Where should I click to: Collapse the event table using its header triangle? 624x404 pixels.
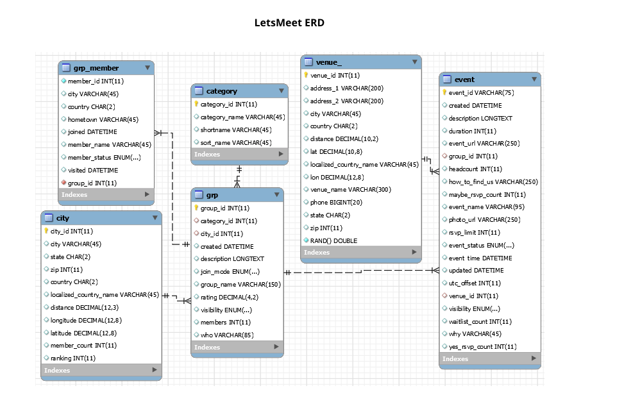click(x=534, y=80)
